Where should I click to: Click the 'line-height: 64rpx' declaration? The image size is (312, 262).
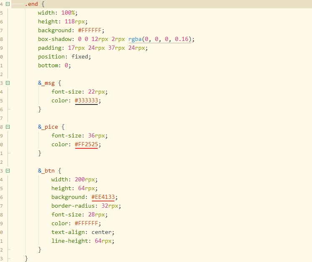click(x=83, y=241)
